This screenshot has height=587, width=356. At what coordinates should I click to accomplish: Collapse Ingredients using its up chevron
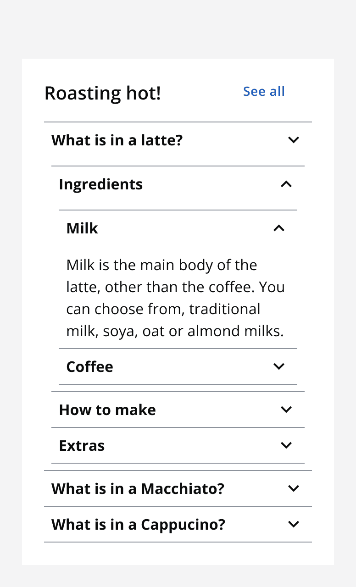(x=286, y=184)
